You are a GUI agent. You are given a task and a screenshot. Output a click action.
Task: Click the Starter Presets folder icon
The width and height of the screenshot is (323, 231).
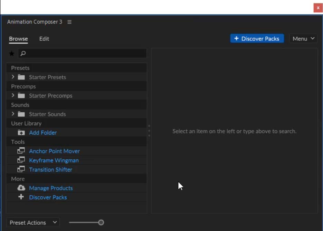(x=21, y=77)
